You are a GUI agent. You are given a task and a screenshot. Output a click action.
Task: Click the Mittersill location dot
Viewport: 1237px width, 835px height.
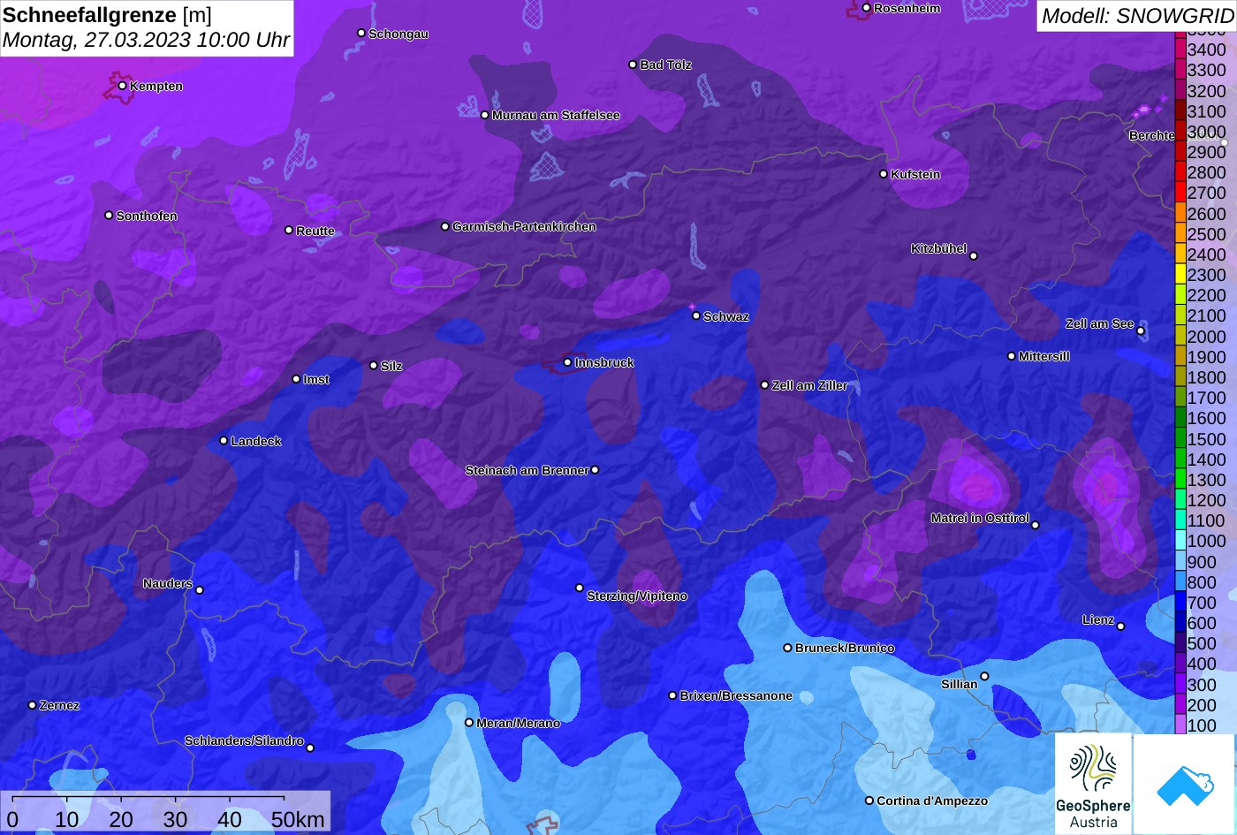coord(1012,356)
